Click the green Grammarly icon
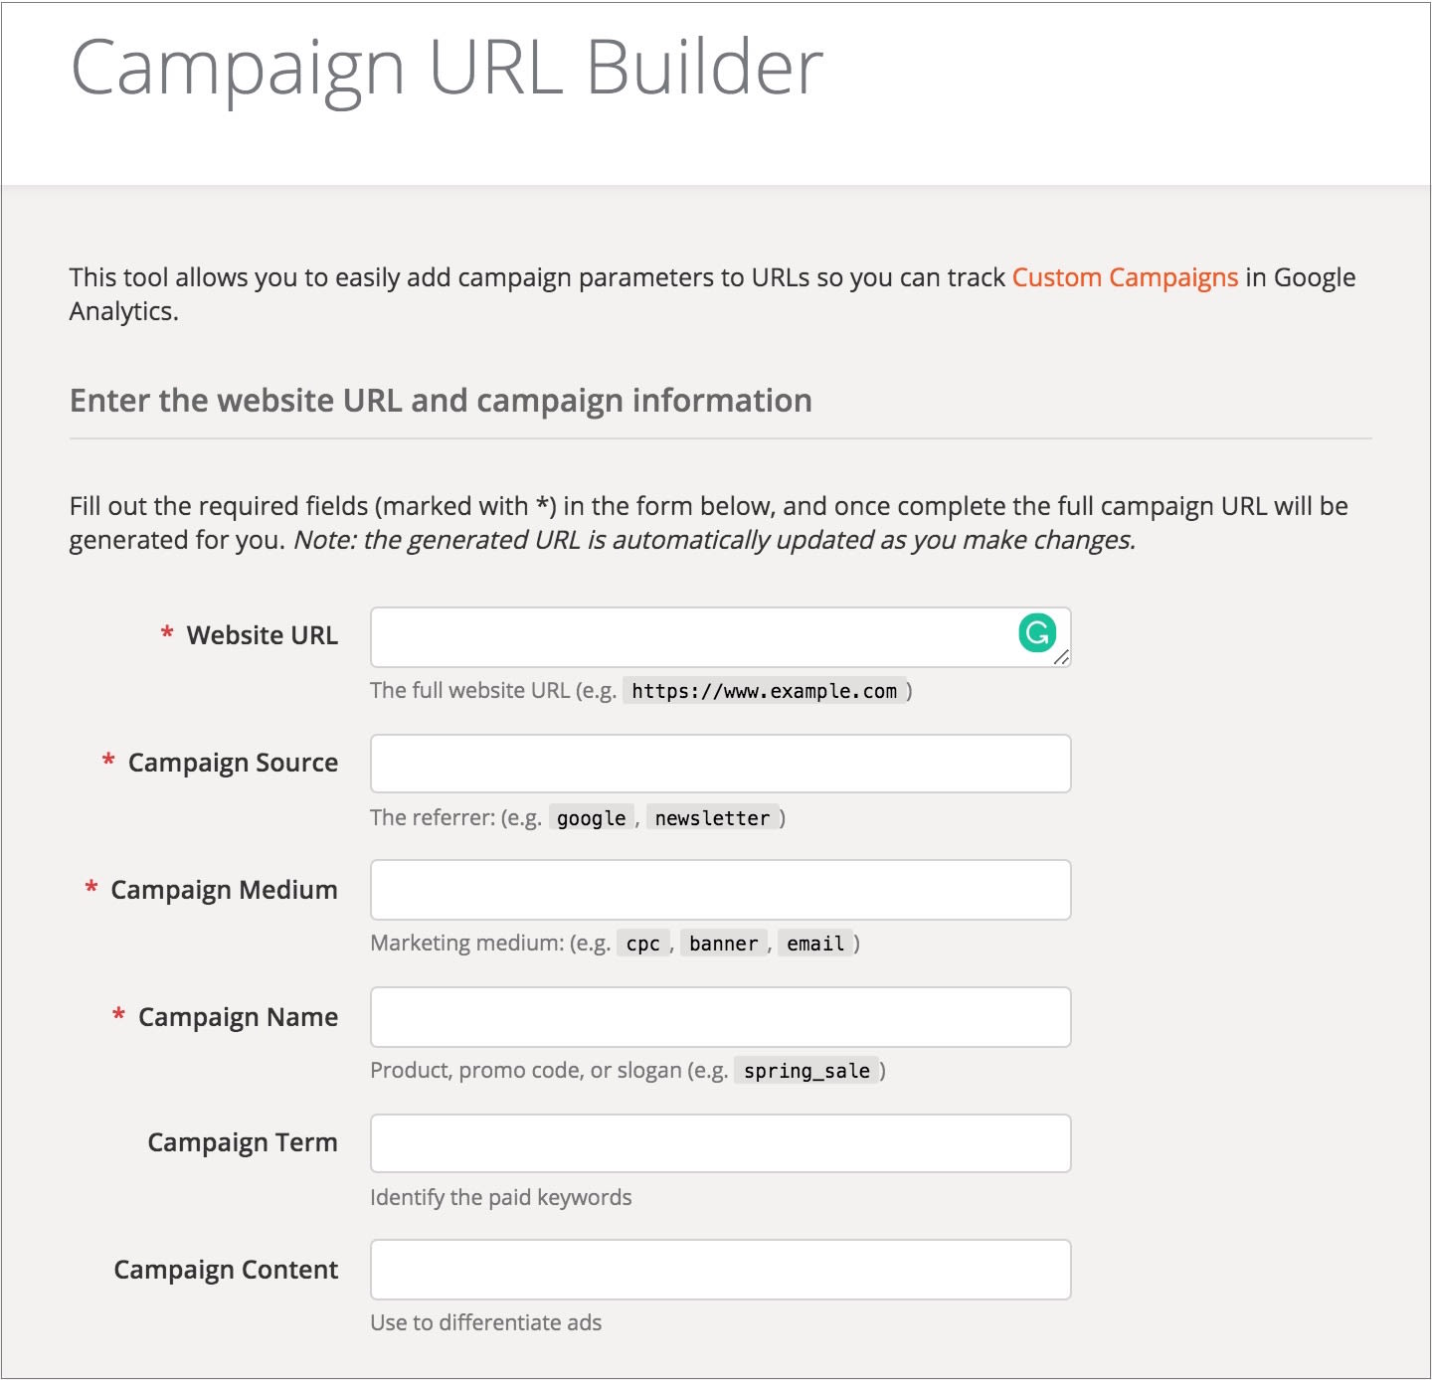Viewport: 1432px width, 1380px height. [1037, 632]
